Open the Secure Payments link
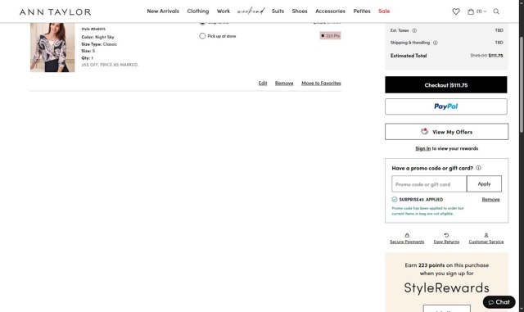 tap(407, 242)
